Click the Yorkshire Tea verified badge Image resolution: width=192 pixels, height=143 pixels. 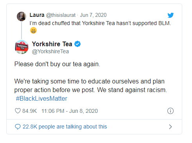coord(77,44)
